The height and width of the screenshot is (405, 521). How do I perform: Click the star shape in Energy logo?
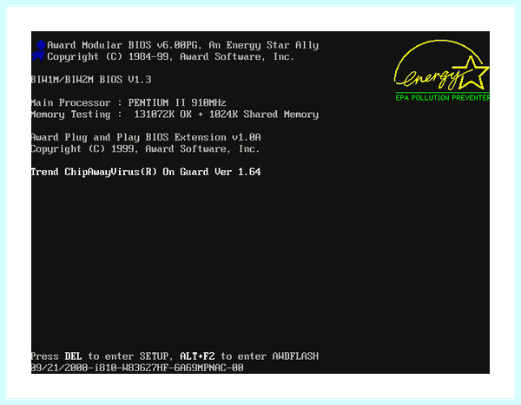472,73
